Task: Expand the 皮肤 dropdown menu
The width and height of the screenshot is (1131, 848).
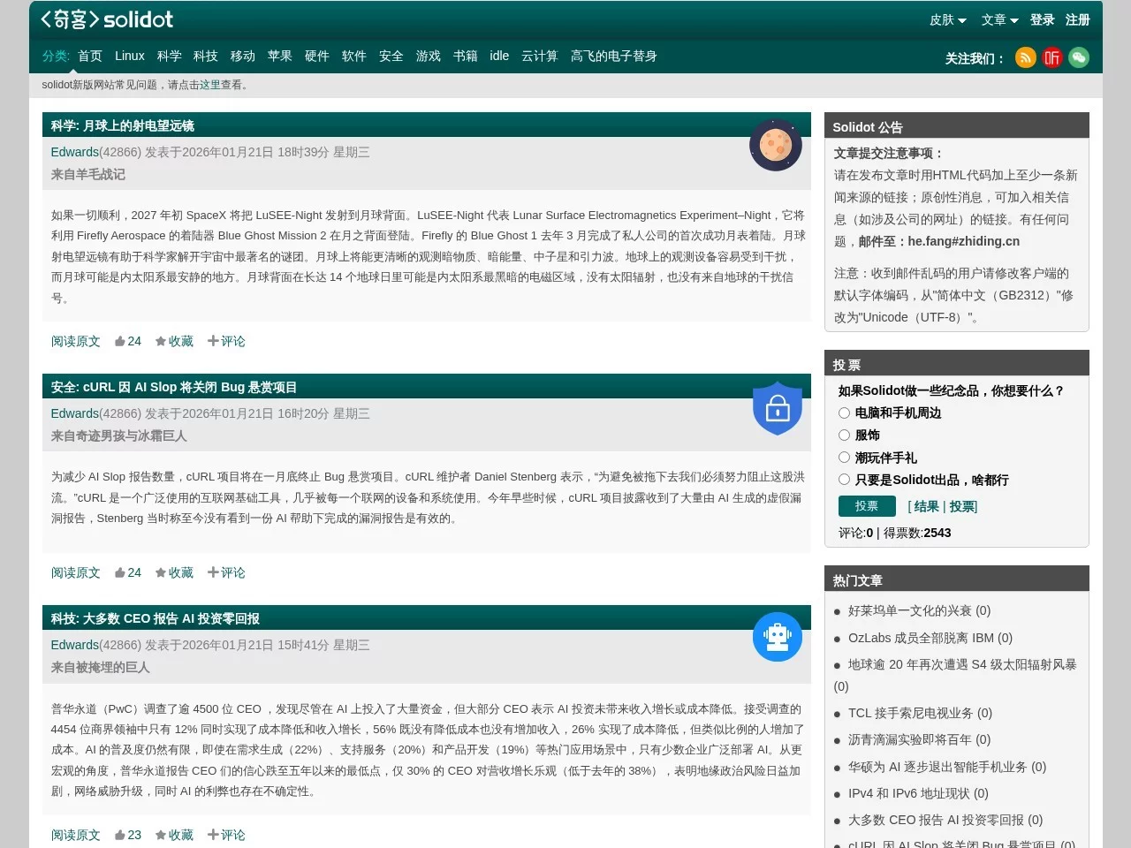Action: (947, 19)
